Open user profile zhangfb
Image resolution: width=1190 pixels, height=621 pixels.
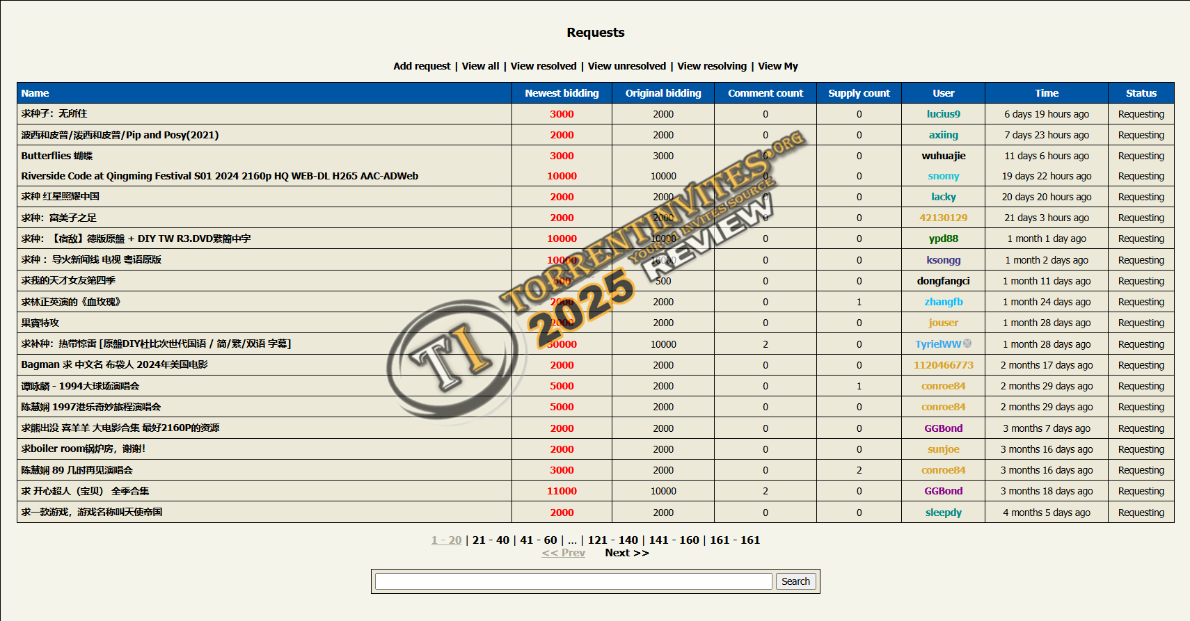point(944,302)
